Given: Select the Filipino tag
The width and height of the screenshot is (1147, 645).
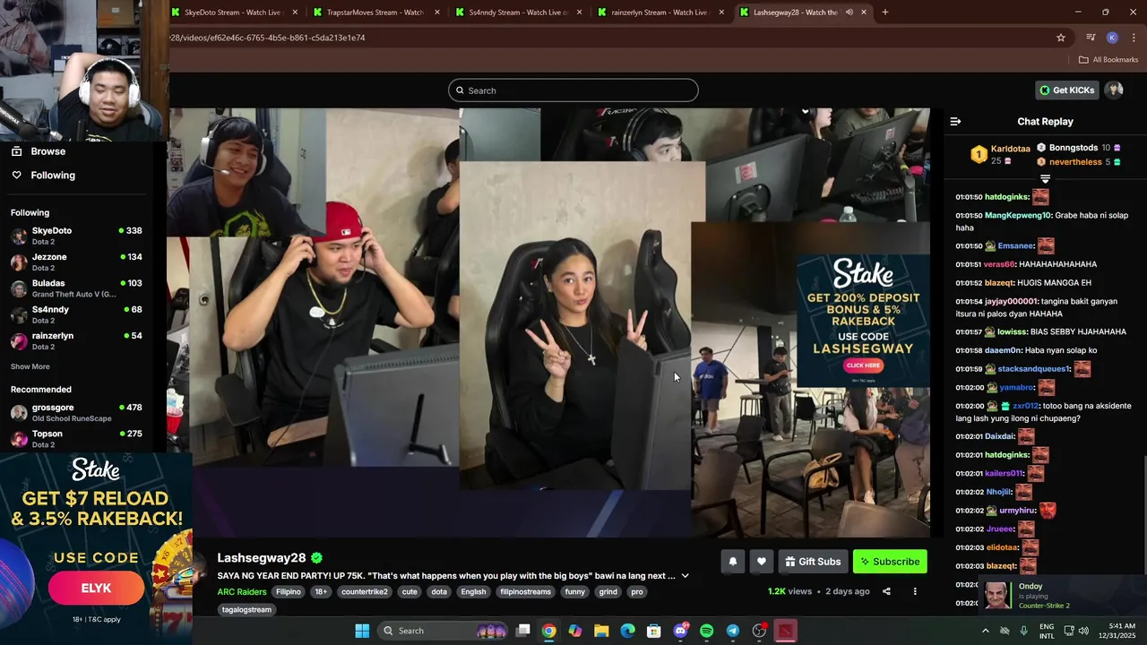Looking at the screenshot, I should tap(289, 592).
